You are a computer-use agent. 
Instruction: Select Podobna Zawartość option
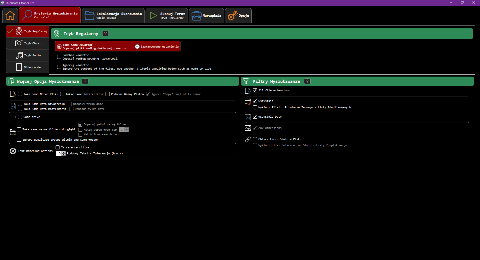[59, 57]
